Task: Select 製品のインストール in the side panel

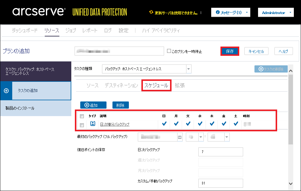Action: [x=36, y=108]
